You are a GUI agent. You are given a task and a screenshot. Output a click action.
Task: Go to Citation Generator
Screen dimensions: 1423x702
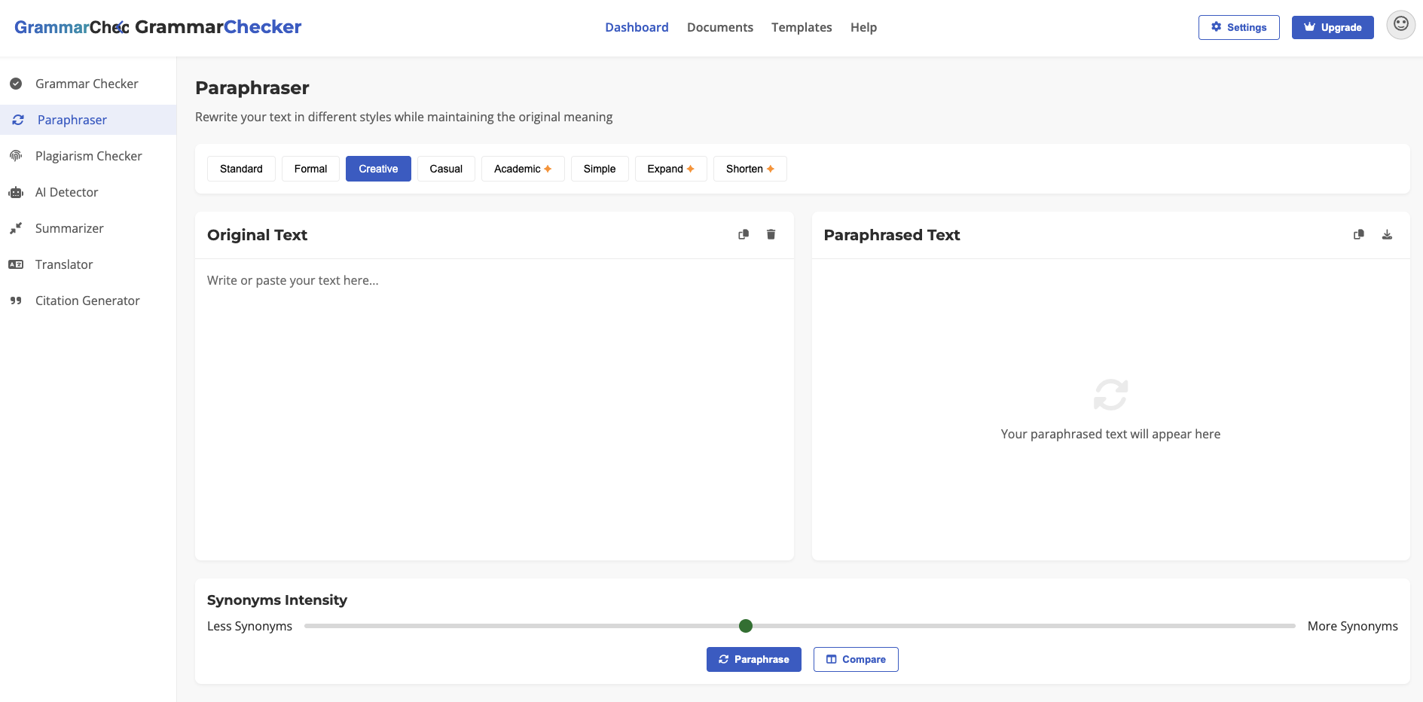(88, 301)
